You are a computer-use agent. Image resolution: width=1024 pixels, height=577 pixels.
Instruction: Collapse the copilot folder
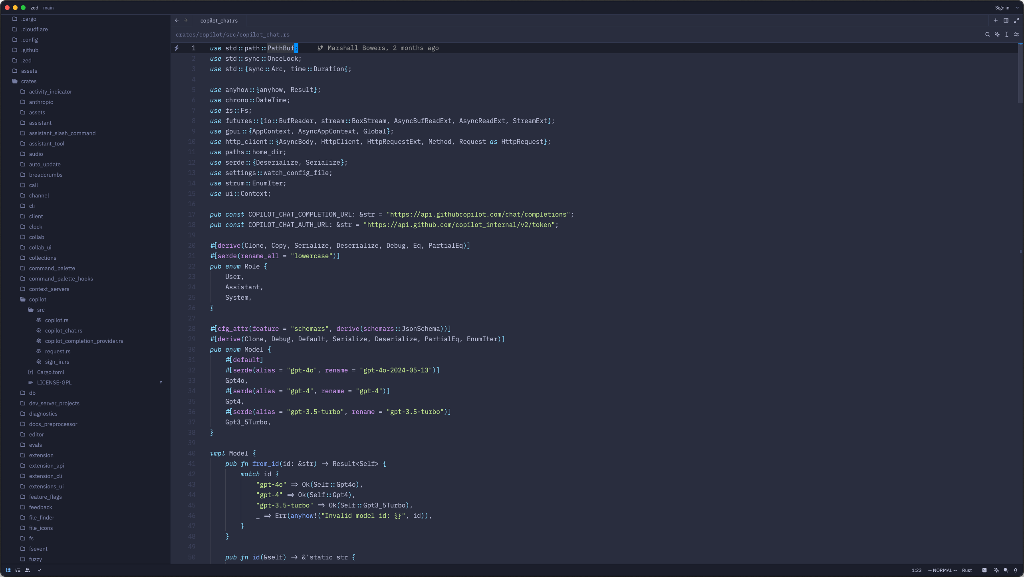tap(38, 299)
